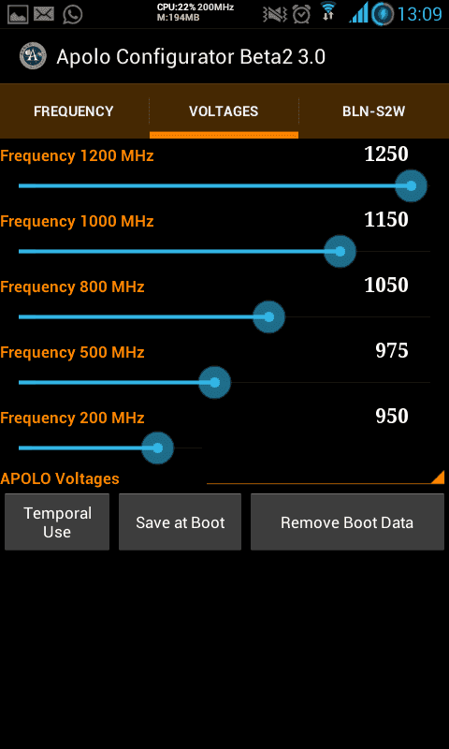Tap the gallery picture notification icon
The height and width of the screenshot is (749, 449).
pyautogui.click(x=18, y=14)
